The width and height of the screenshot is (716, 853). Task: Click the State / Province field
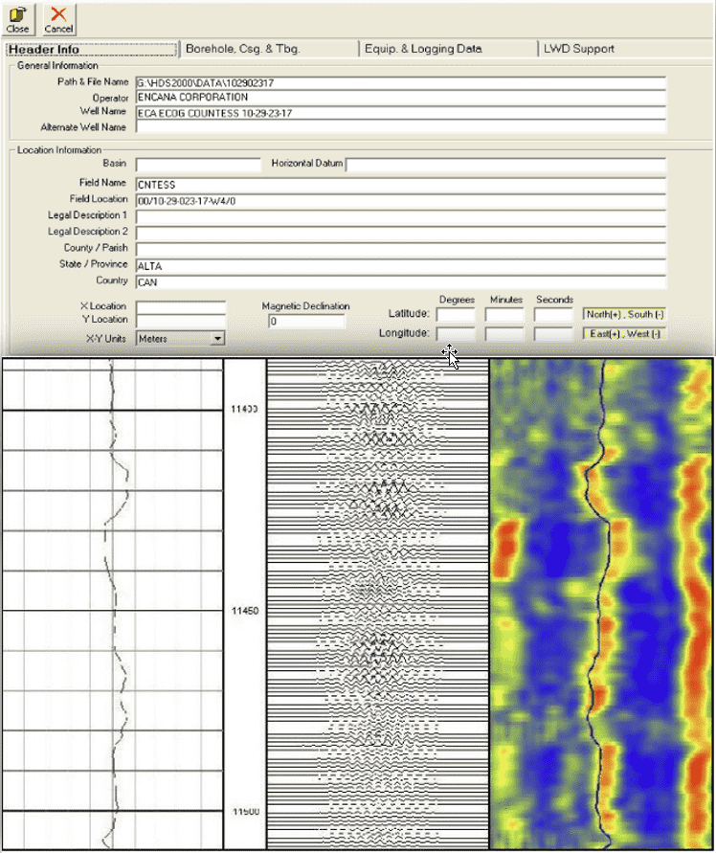(400, 265)
